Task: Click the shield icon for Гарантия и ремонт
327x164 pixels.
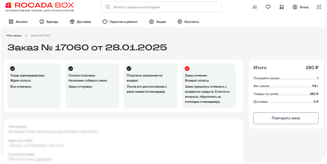Action: pos(105,21)
